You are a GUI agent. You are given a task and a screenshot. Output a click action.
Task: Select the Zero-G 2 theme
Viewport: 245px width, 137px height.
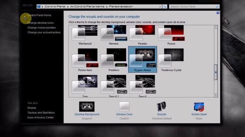(x=114, y=86)
